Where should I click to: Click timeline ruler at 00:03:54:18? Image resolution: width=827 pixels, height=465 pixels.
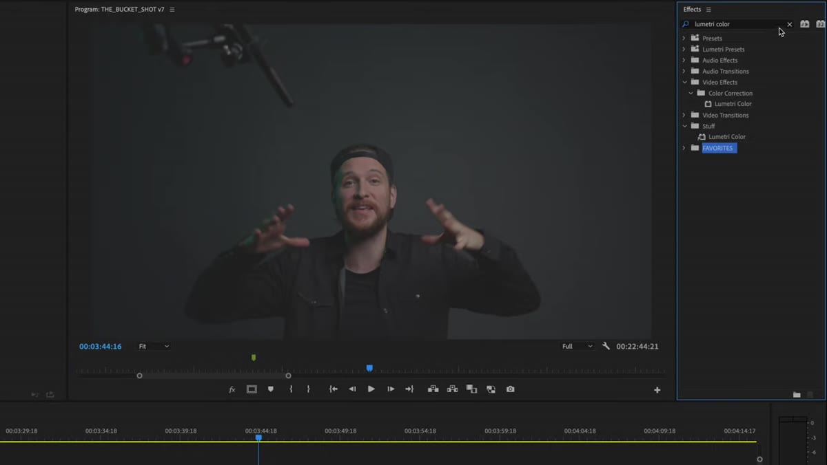pos(420,431)
